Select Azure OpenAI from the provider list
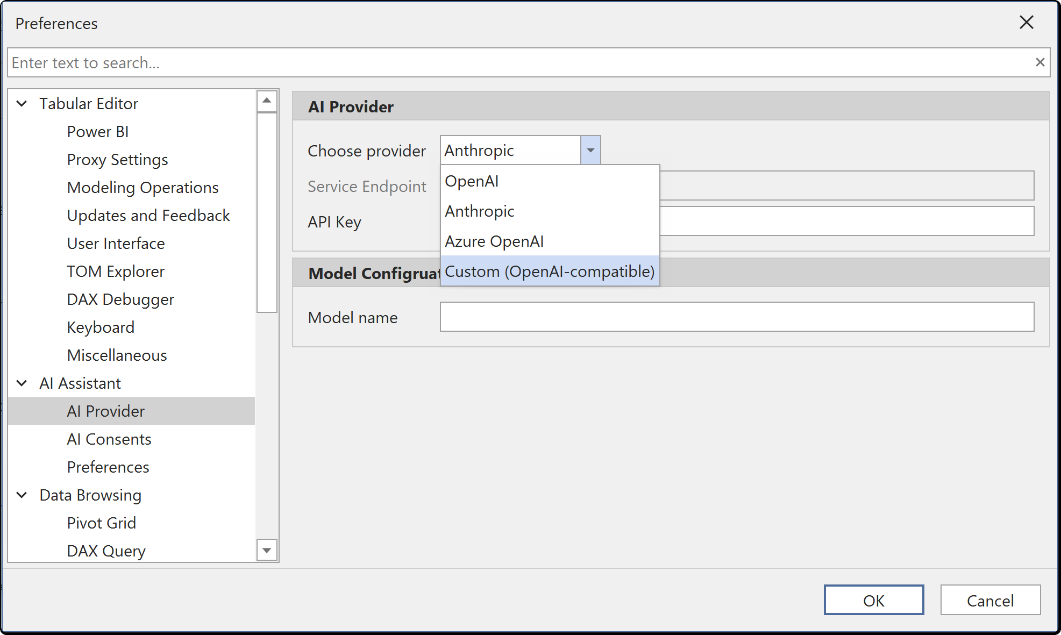1061x635 pixels. (x=493, y=241)
